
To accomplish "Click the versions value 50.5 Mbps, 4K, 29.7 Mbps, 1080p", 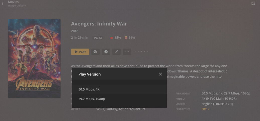I will 226,93.
